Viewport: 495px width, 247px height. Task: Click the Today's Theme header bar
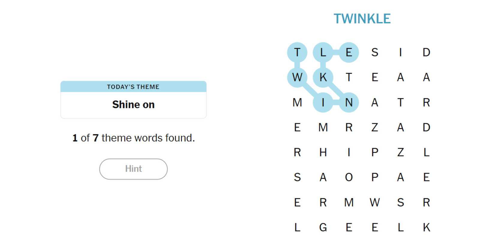(133, 87)
